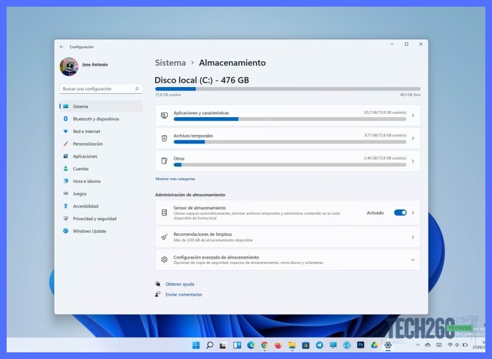Open taskbar Search
The image size is (492, 359).
coord(209,345)
